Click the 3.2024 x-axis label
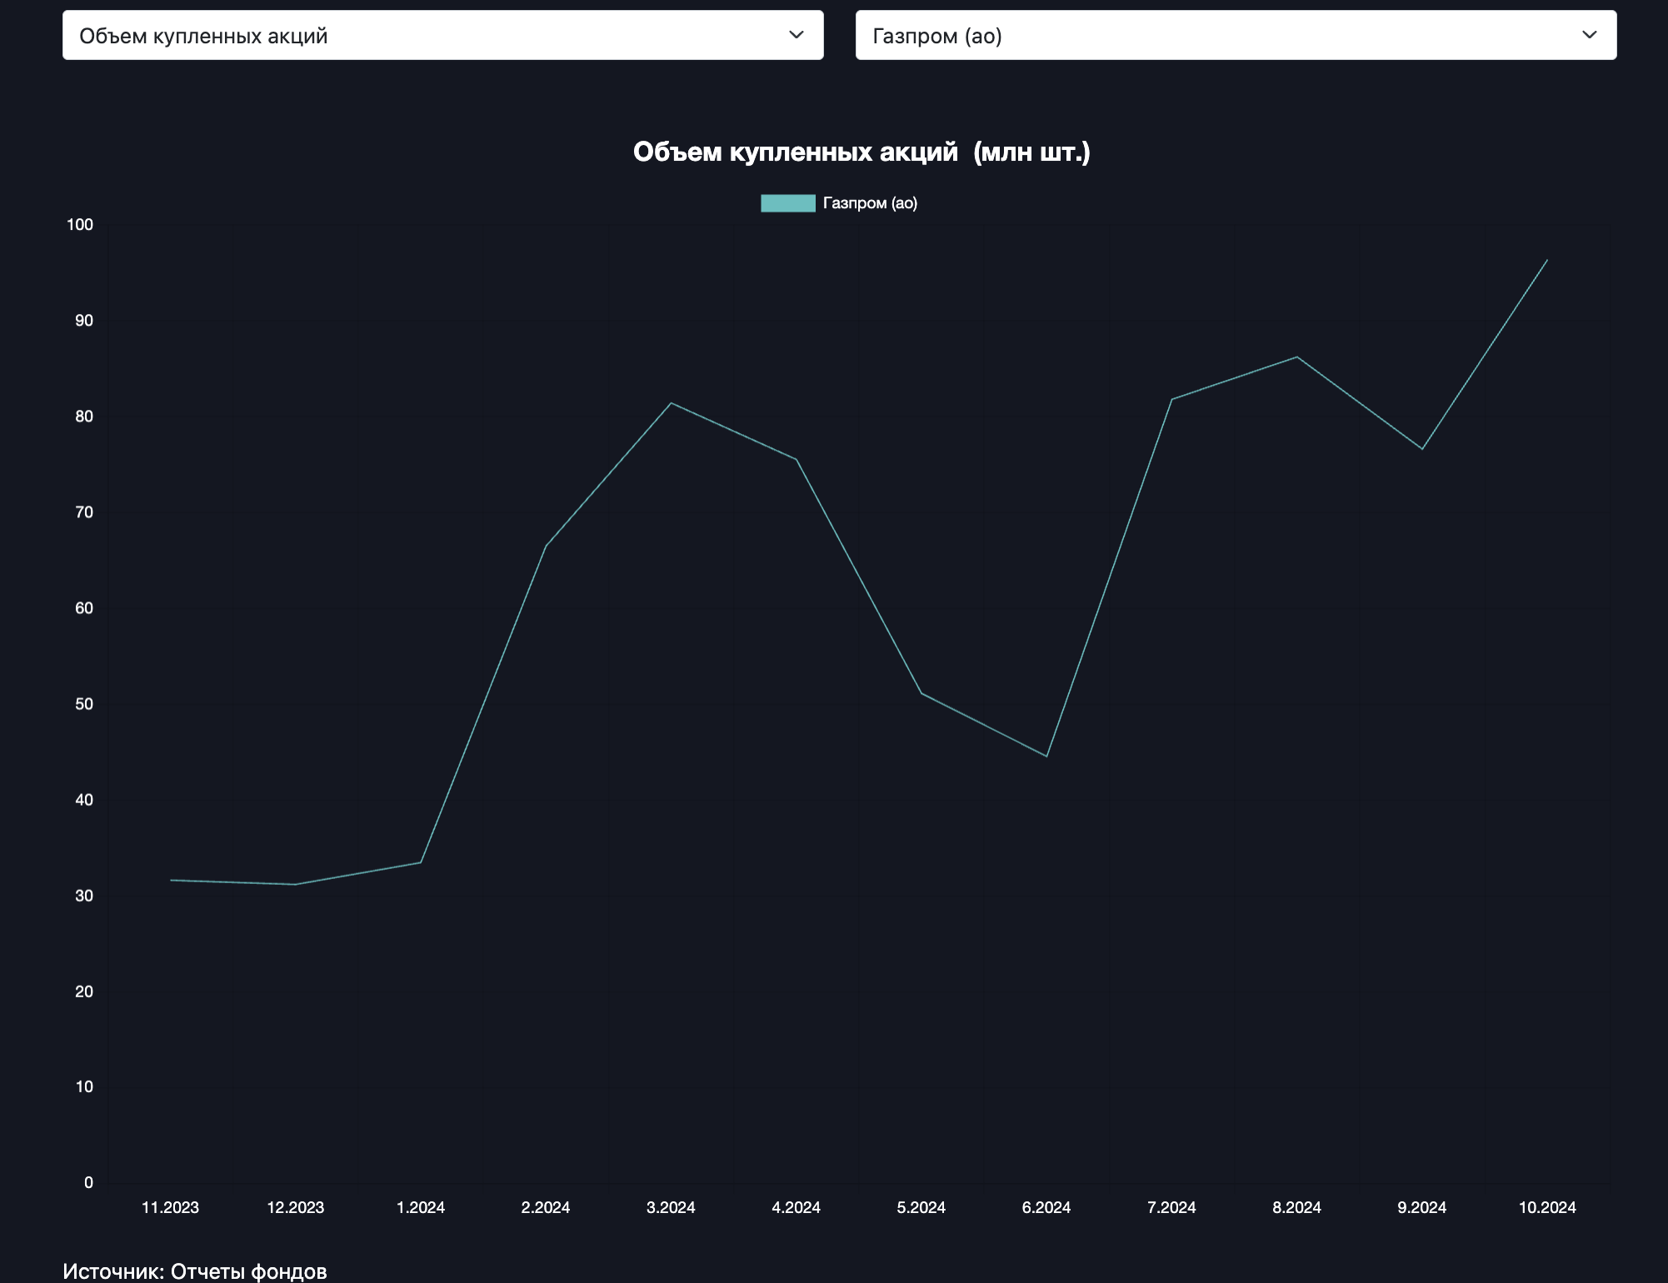The height and width of the screenshot is (1283, 1668). tap(671, 1207)
